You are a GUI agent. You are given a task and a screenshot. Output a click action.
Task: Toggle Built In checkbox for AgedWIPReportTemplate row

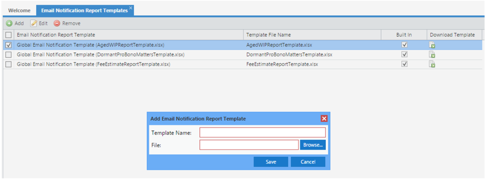(x=404, y=45)
